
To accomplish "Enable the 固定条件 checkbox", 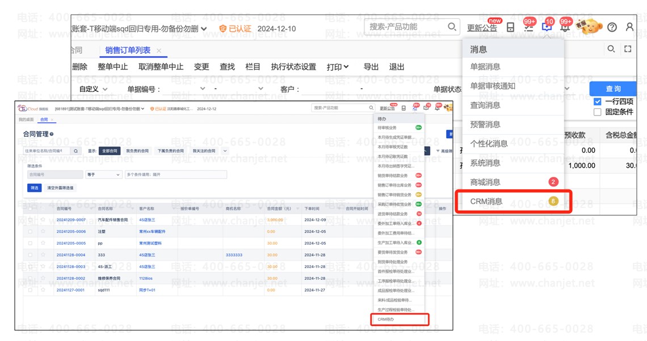I will tap(597, 112).
